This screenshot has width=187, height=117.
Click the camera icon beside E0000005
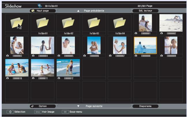59,56
